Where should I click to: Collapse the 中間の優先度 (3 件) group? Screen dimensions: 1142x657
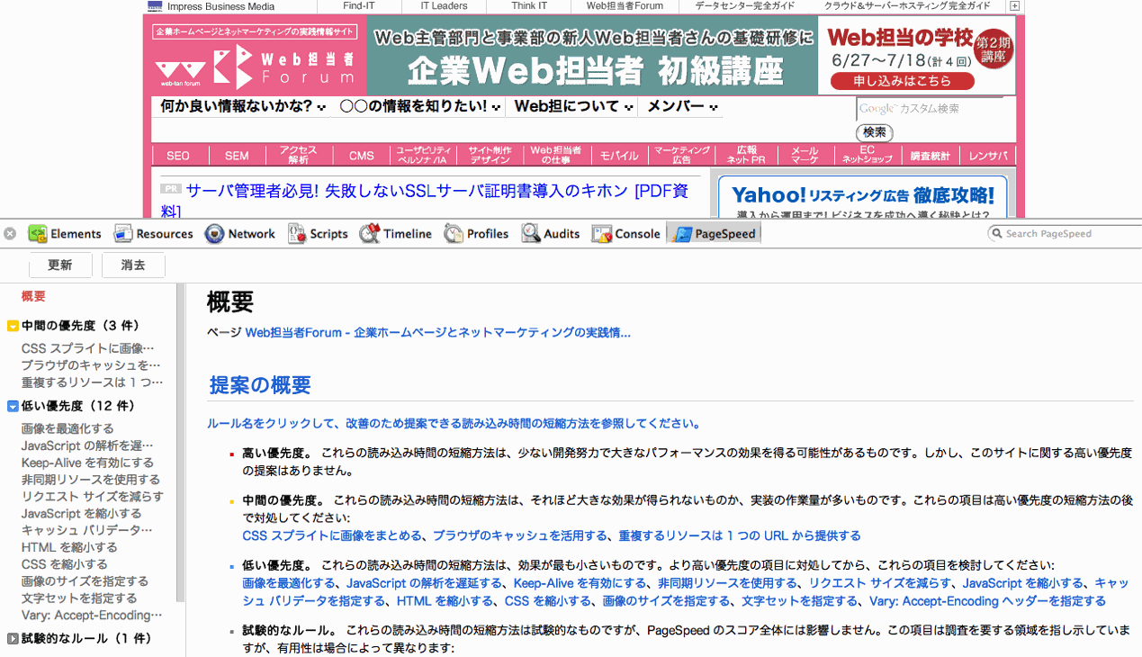pyautogui.click(x=13, y=326)
